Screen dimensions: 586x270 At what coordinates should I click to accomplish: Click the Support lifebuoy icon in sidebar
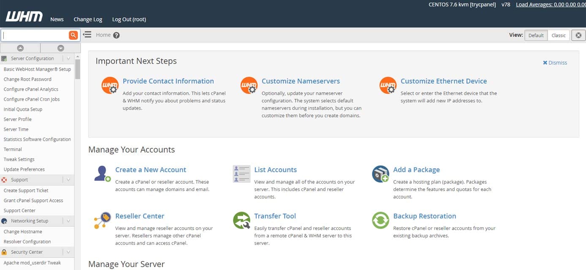click(4, 180)
